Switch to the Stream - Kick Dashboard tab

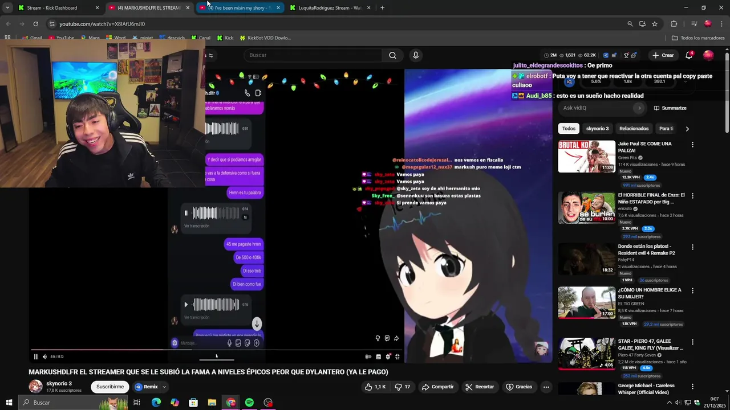[59, 8]
